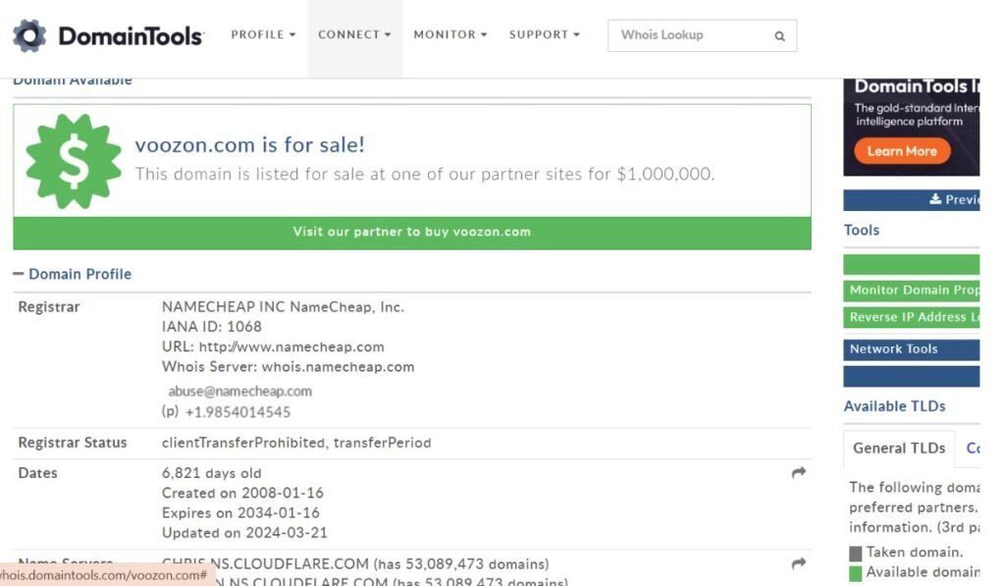Open the CONNECT dropdown menu
The width and height of the screenshot is (1005, 586).
(354, 34)
